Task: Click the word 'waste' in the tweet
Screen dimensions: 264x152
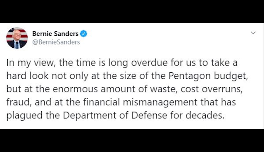Action: click(164, 89)
